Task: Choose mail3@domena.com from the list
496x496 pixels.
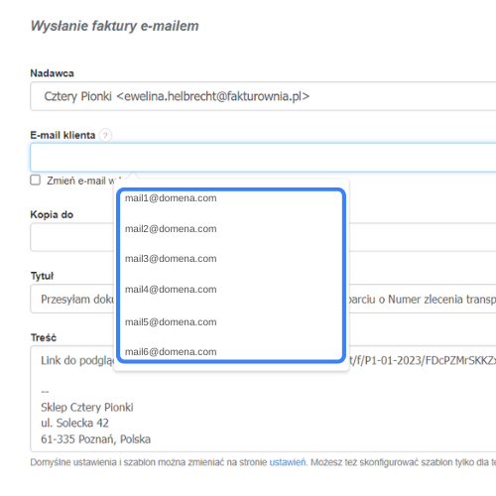Action: [171, 259]
